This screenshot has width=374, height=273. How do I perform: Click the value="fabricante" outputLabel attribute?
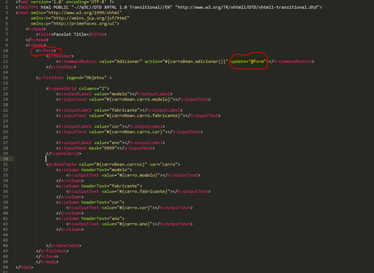pos(116,110)
